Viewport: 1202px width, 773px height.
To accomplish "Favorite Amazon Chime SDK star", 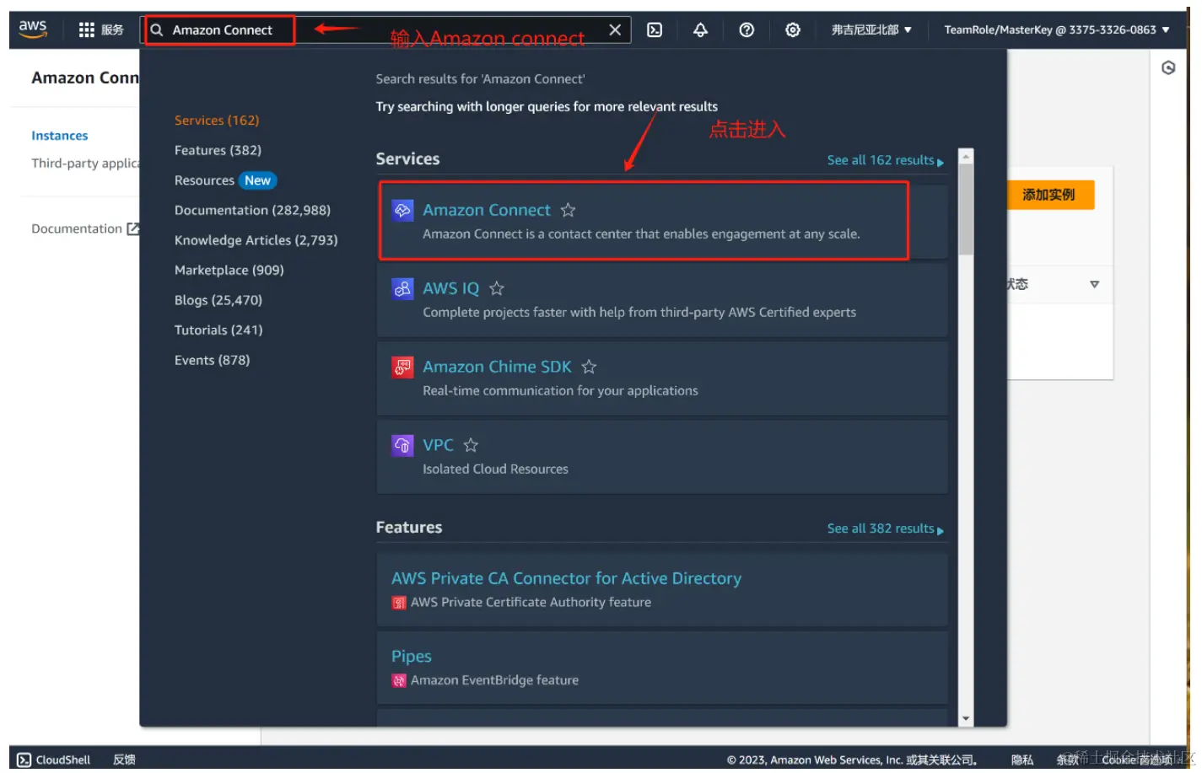I will pyautogui.click(x=589, y=367).
